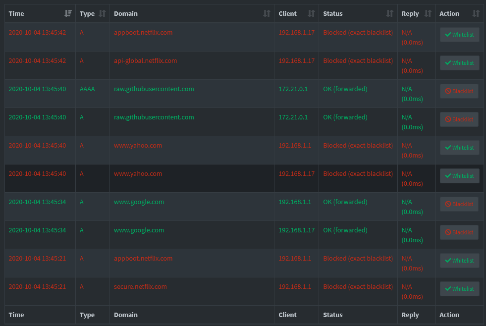Blacklist the AAAA query for raw.githubusercontent.com
Viewport: 486px width, 326px height.
pyautogui.click(x=459, y=91)
